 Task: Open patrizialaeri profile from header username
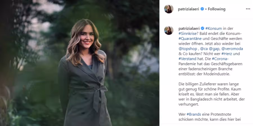[x=189, y=9]
